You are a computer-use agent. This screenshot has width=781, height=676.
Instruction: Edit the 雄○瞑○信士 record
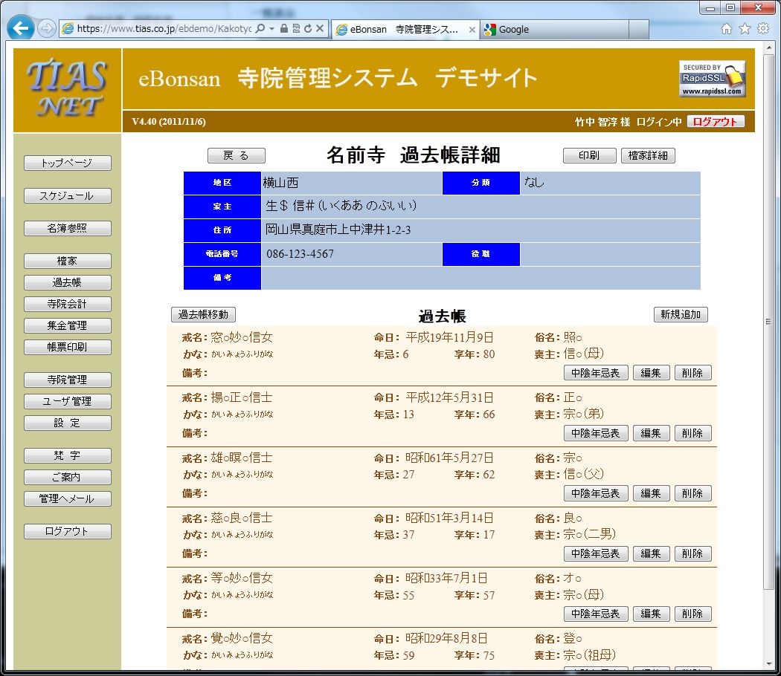651,493
